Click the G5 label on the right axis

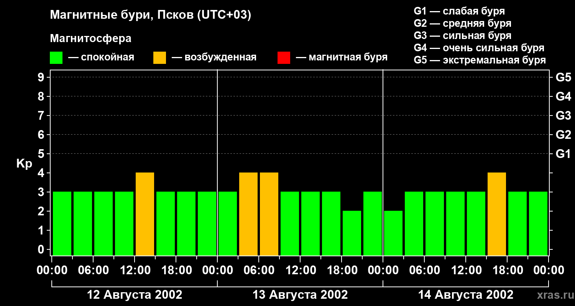pyautogui.click(x=563, y=78)
